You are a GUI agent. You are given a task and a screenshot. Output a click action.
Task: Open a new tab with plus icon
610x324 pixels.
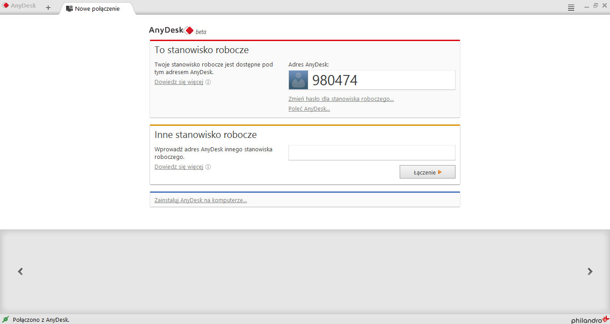[48, 8]
